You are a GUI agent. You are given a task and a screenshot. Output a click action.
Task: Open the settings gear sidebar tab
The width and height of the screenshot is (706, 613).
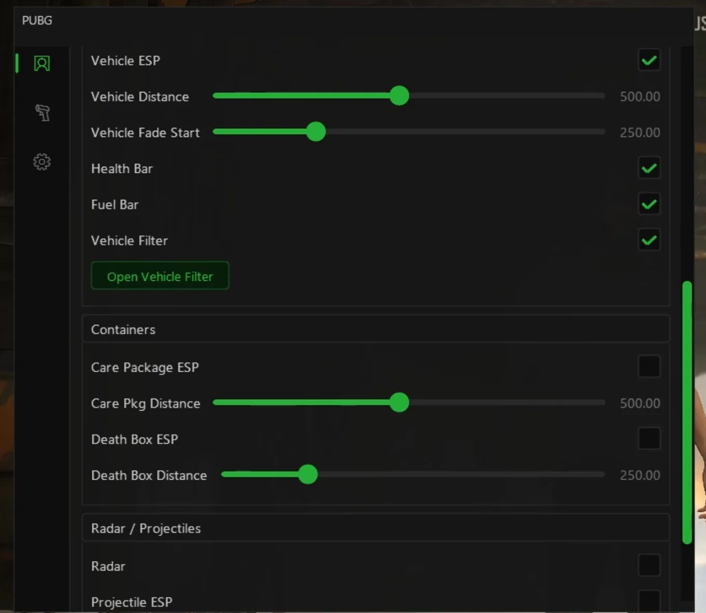click(42, 162)
